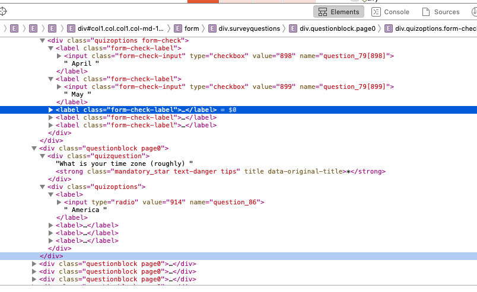Viewport: 477px width, 292px height.
Task: Collapse the quizoptions div above radio input
Action: tap(43, 187)
